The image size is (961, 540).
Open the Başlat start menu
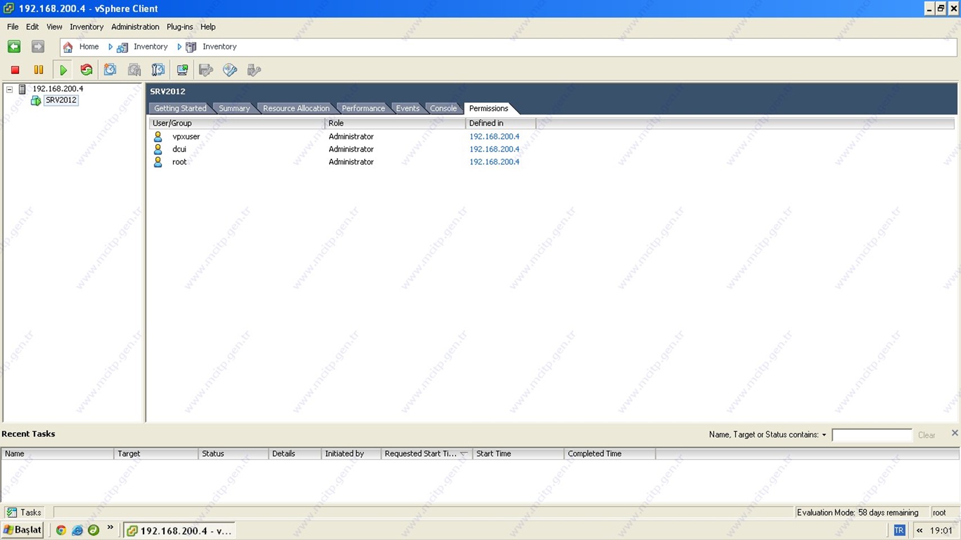point(23,530)
